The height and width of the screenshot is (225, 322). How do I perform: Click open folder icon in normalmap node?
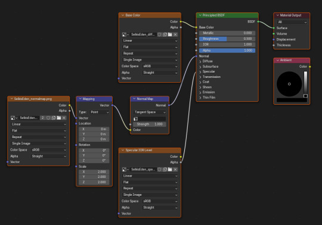coord(58,118)
